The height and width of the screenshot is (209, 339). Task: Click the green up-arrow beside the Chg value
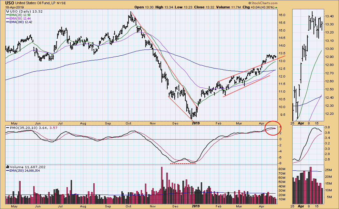(276, 7)
